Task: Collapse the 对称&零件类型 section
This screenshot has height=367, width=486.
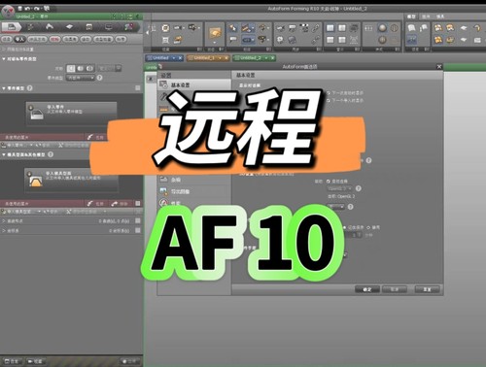Action: tap(4, 59)
